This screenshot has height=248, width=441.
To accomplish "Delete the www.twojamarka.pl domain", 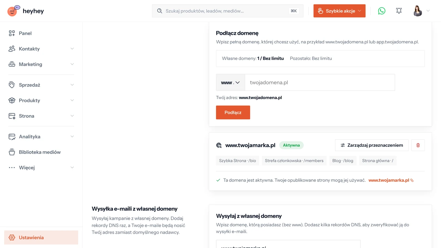I will [x=418, y=145].
